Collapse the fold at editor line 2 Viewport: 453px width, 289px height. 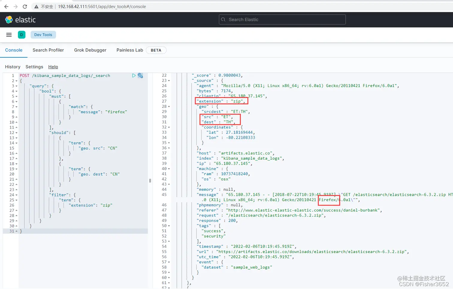(16, 81)
